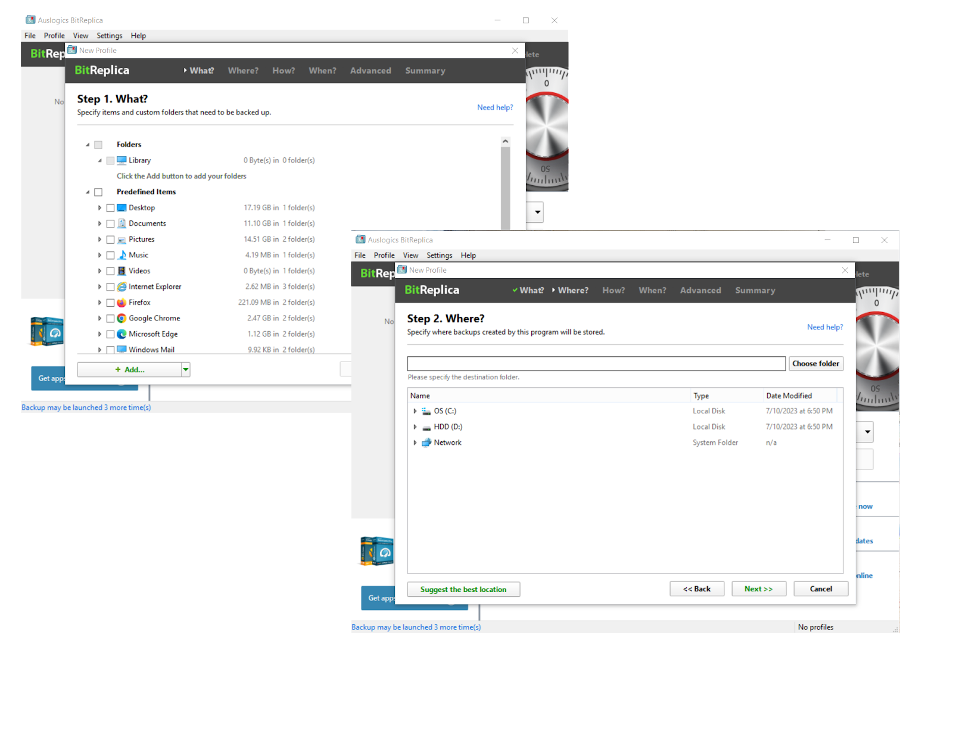This screenshot has height=732, width=953.
Task: Click the Desktop folder icon
Action: tap(122, 208)
